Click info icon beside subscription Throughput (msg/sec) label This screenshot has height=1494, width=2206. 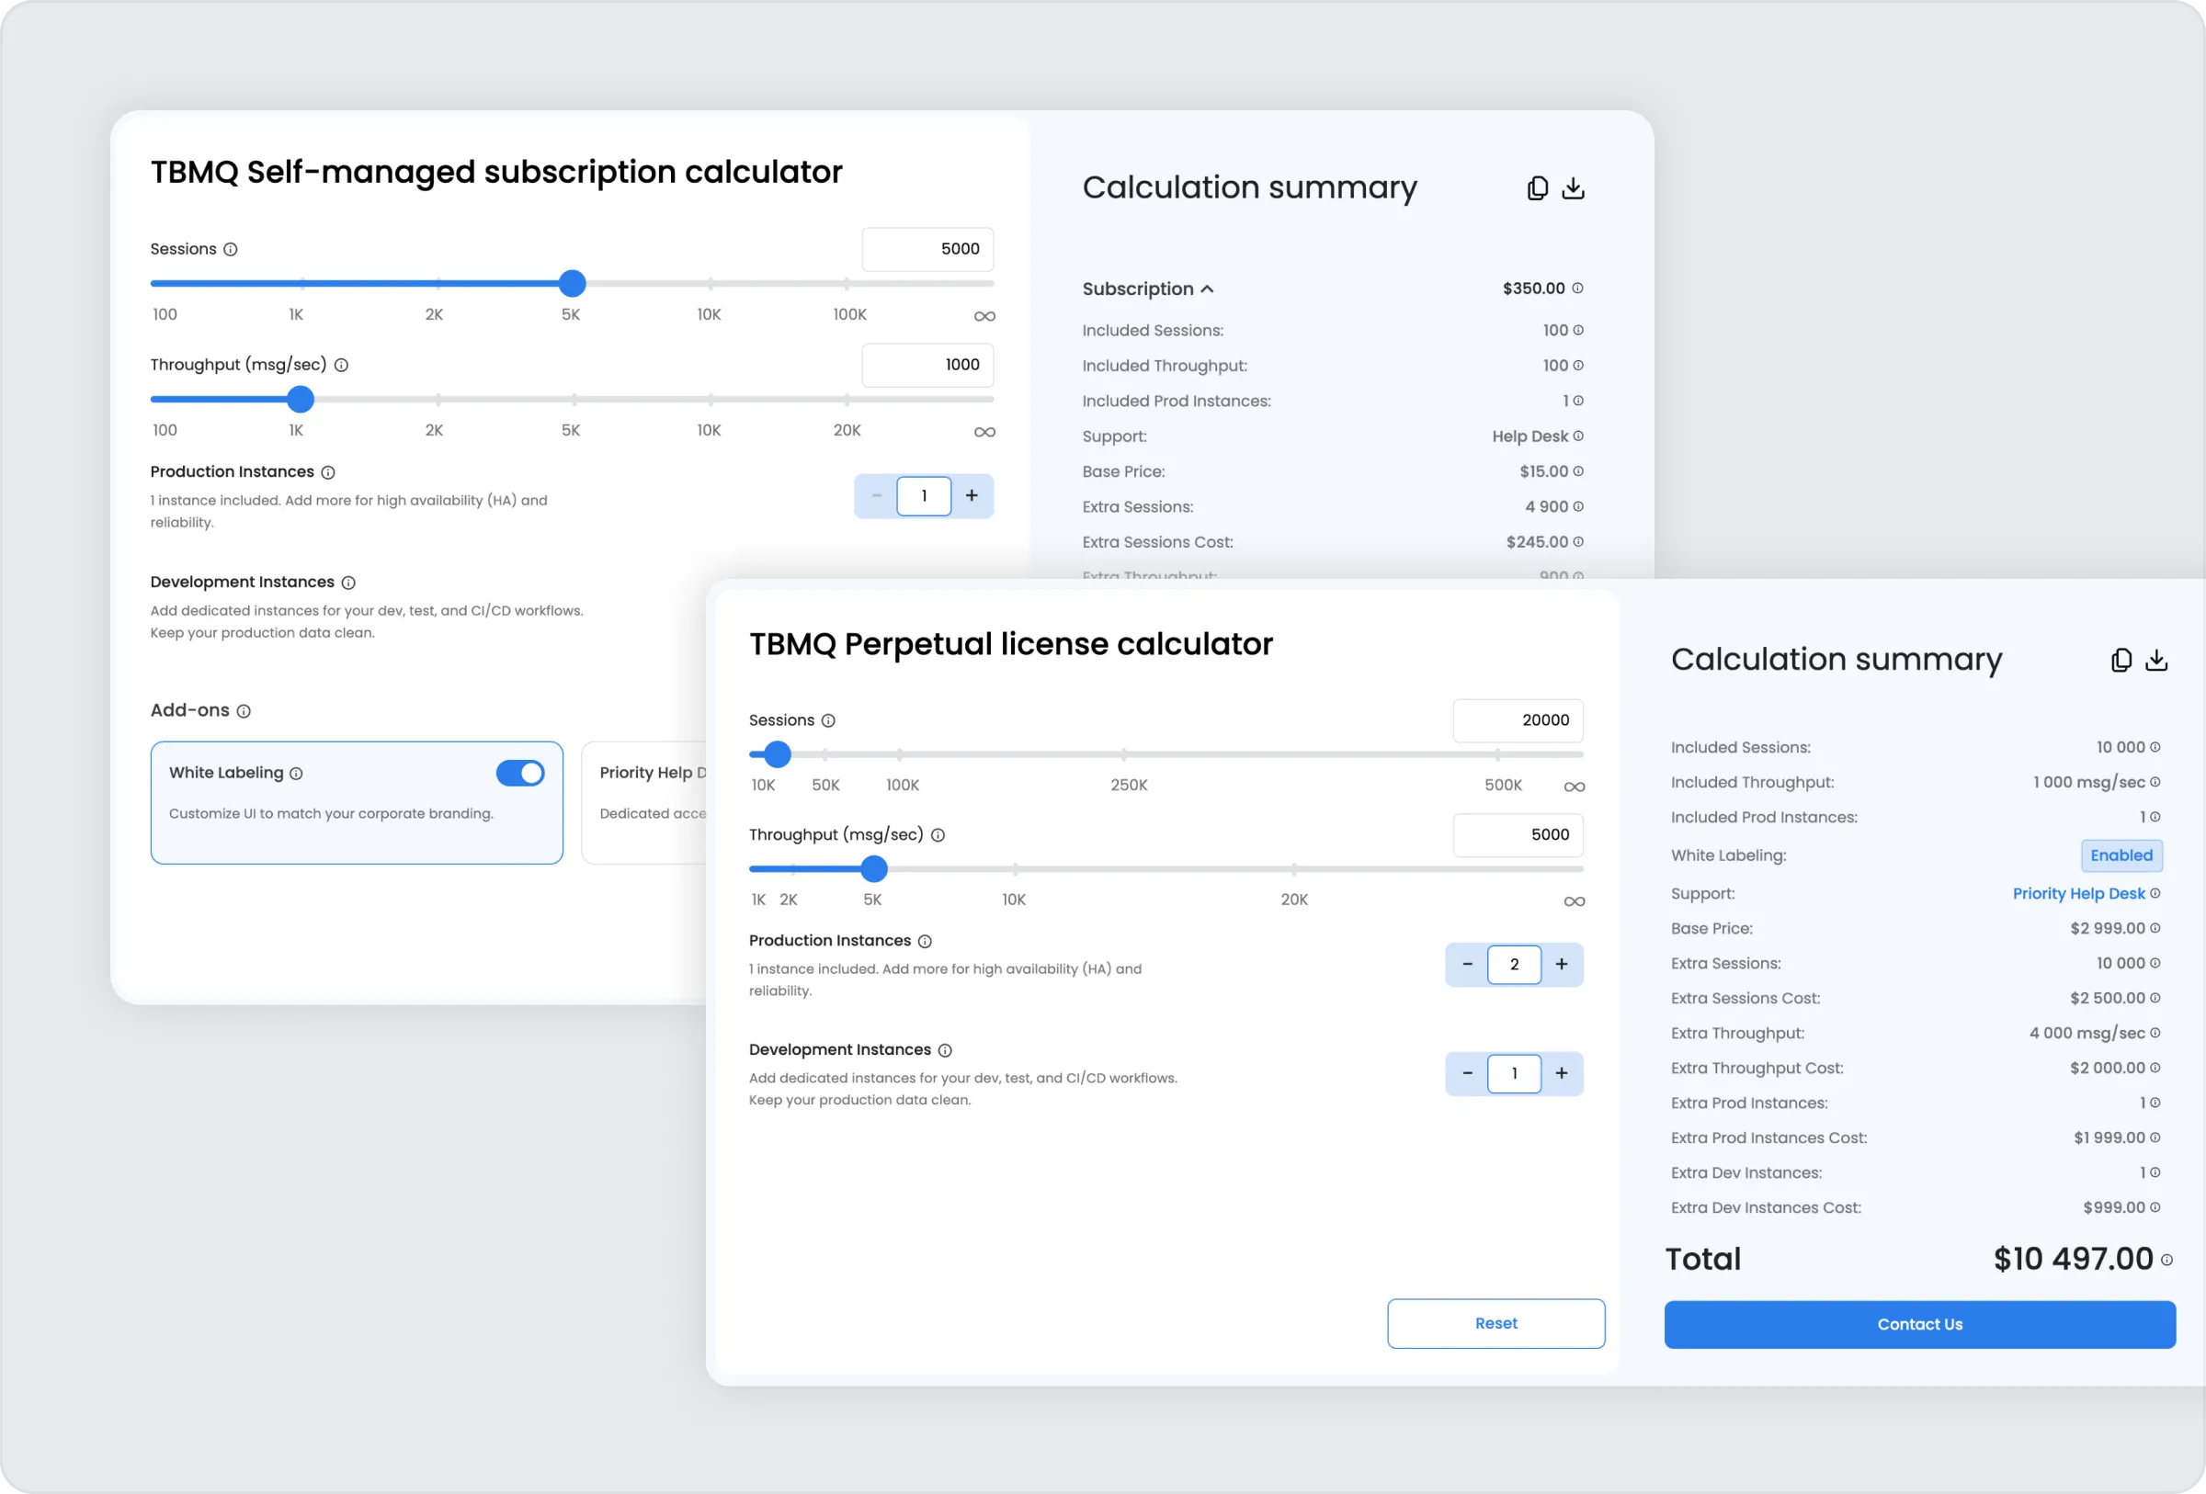342,365
